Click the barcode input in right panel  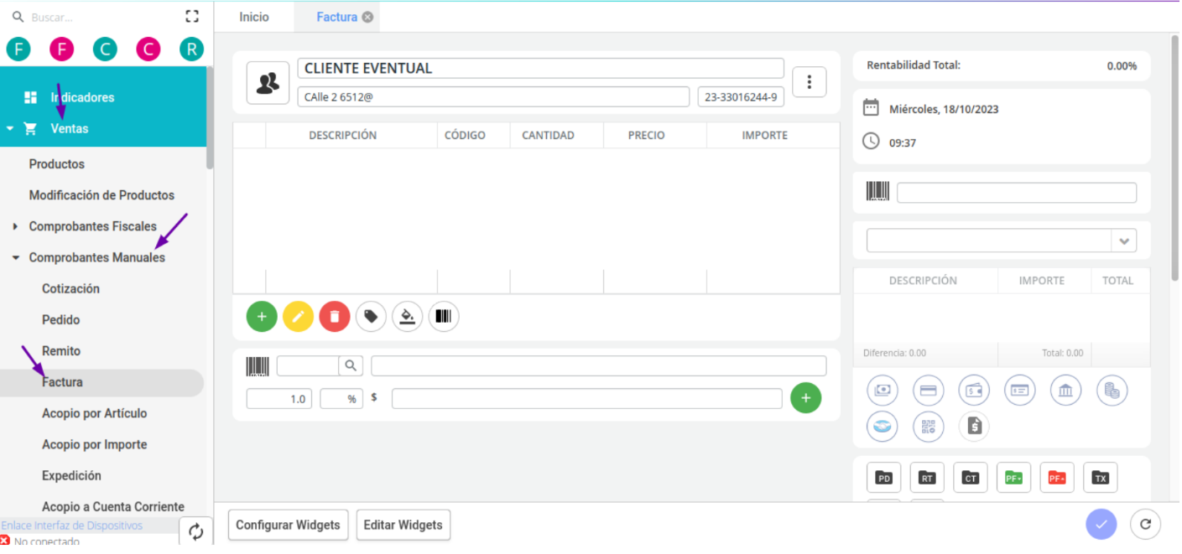pyautogui.click(x=1017, y=193)
